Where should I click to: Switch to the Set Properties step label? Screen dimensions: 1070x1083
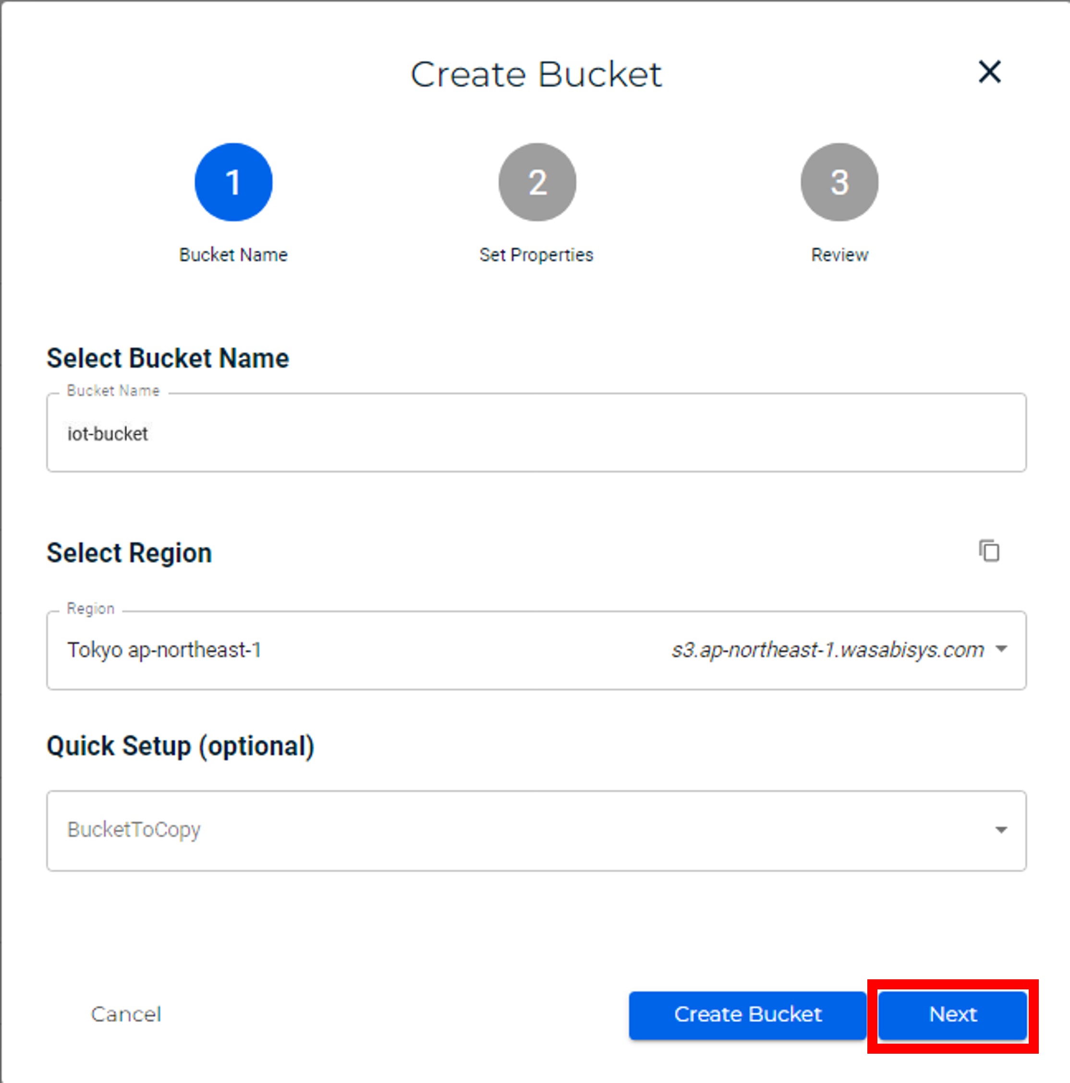pyautogui.click(x=536, y=255)
